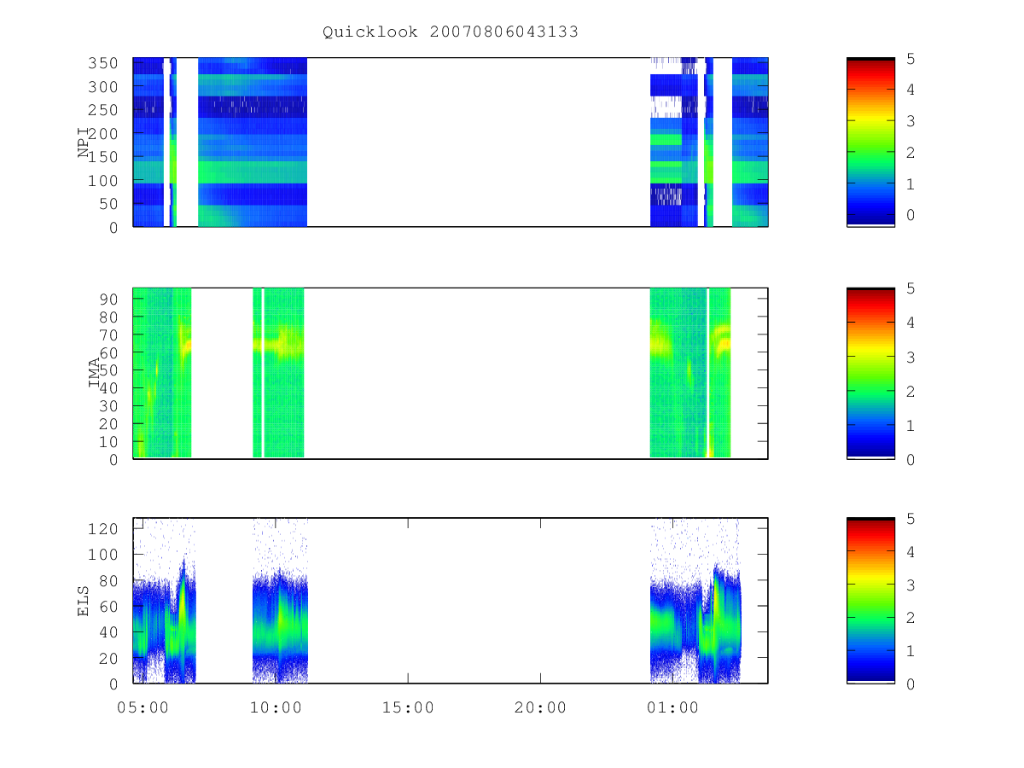Select the IMA y-axis label

coord(95,373)
